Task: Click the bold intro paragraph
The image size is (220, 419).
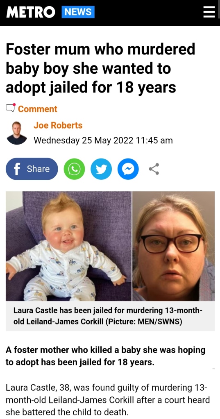Action: [106, 356]
